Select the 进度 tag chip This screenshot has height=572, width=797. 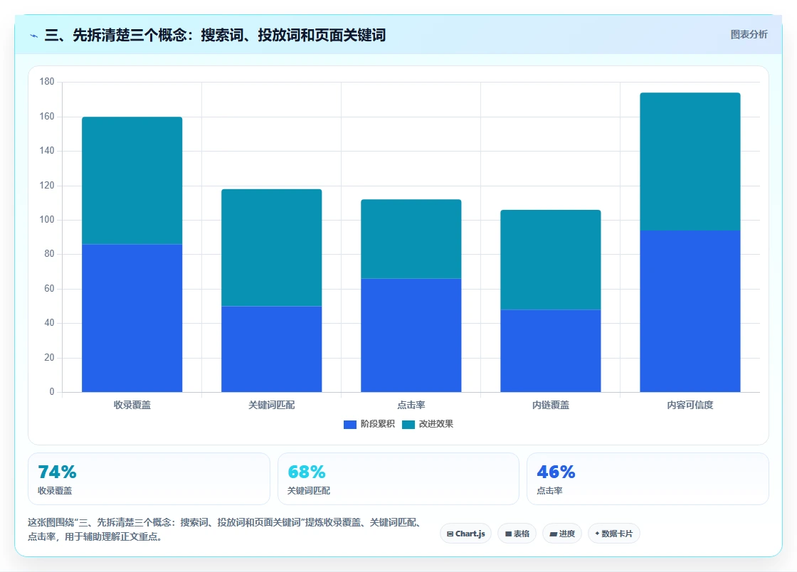coord(562,534)
